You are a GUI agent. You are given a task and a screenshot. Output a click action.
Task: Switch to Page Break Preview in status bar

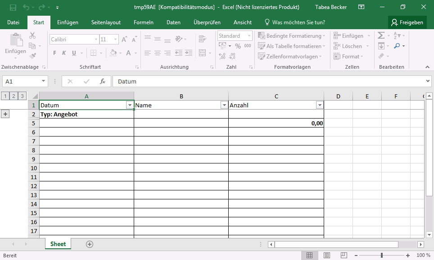click(x=344, y=256)
